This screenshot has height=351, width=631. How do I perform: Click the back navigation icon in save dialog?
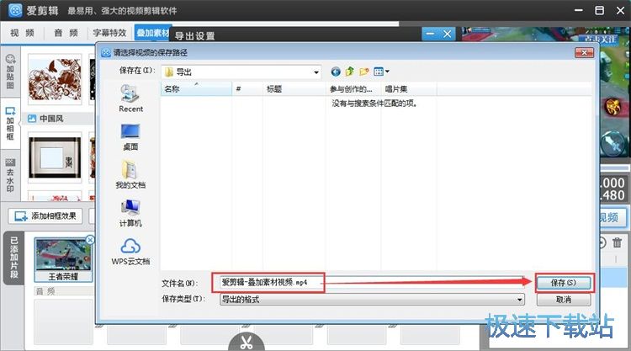336,72
